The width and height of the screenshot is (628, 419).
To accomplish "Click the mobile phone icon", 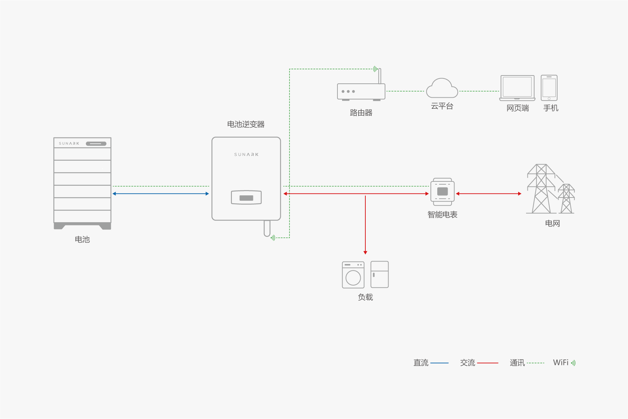I will tap(549, 88).
